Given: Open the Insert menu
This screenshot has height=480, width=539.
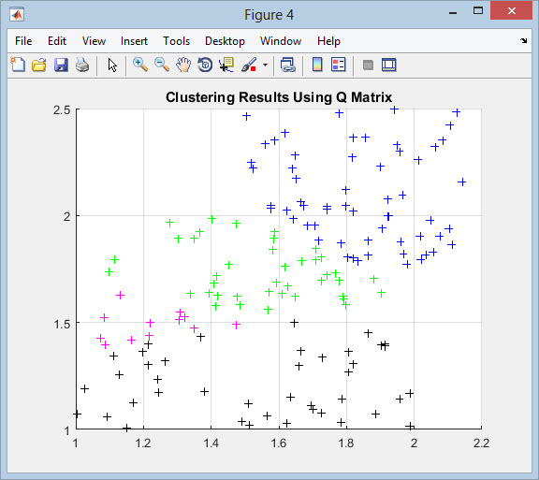Looking at the screenshot, I should pyautogui.click(x=134, y=41).
